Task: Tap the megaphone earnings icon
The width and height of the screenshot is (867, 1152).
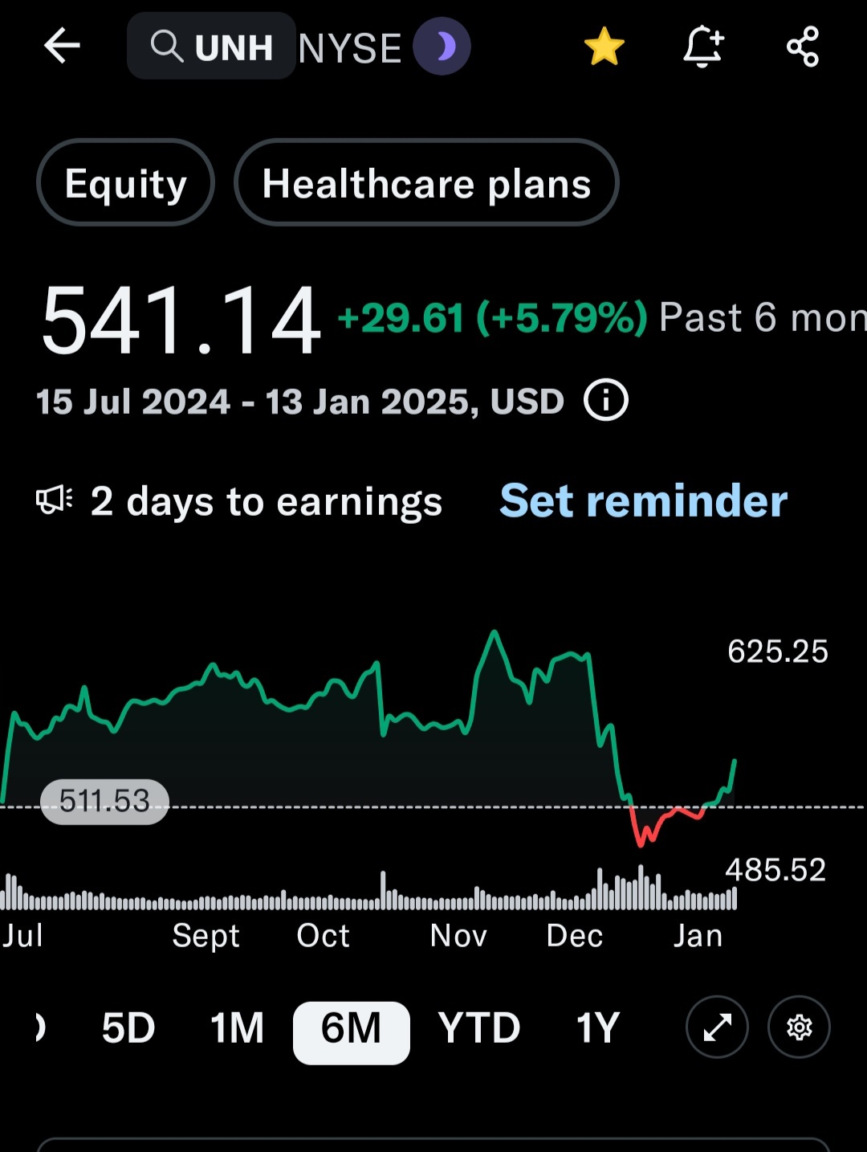Action: pos(55,500)
